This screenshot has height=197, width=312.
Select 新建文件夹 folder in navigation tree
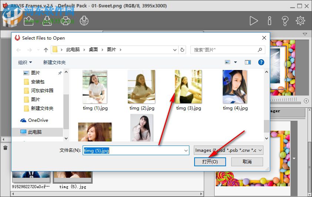pyautogui.click(x=42, y=108)
